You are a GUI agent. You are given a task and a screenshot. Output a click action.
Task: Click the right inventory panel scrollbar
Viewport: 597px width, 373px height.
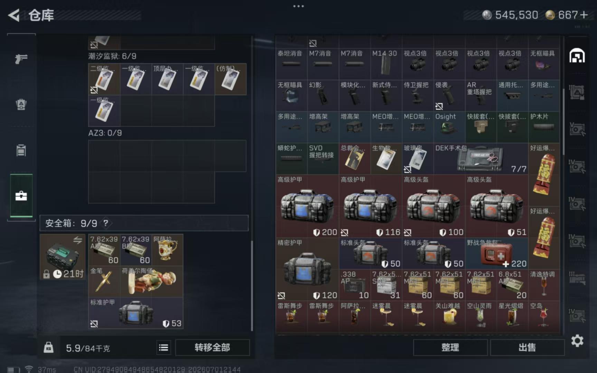click(x=563, y=121)
